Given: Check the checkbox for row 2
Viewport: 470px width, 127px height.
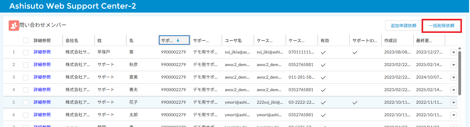Looking at the screenshot, I should (x=26, y=65).
